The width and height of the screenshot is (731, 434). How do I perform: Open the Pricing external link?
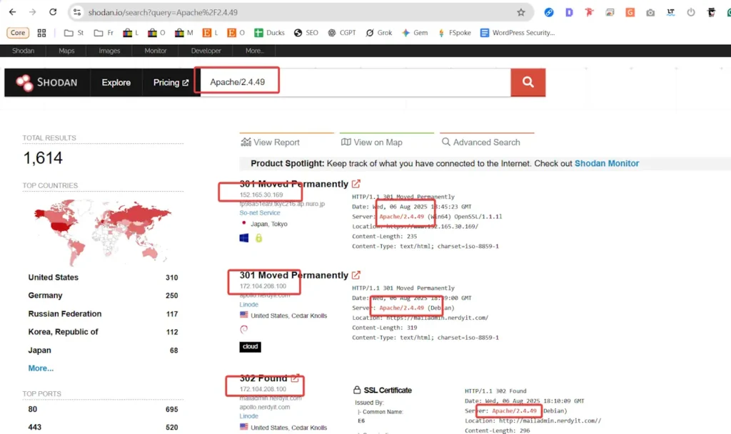[x=171, y=83]
